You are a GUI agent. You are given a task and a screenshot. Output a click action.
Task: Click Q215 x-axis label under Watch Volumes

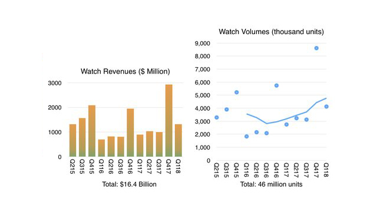pyautogui.click(x=217, y=170)
